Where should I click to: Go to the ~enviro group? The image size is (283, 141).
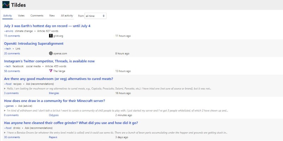click(x=8, y=31)
